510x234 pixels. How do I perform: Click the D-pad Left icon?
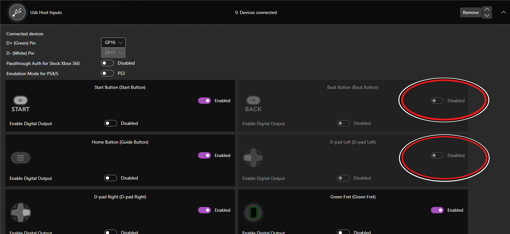click(x=253, y=158)
